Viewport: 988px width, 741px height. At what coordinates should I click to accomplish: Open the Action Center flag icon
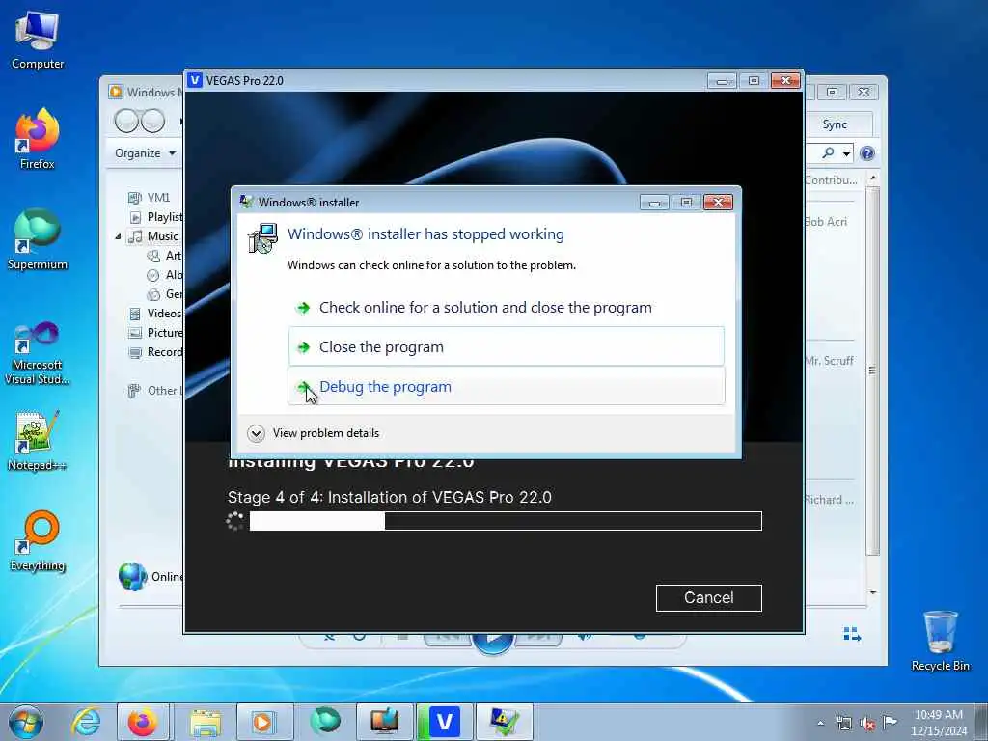[890, 722]
